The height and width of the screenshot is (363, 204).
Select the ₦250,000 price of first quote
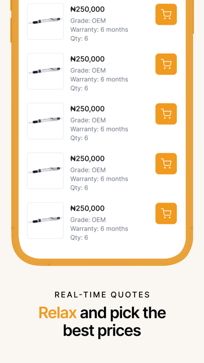(x=87, y=9)
